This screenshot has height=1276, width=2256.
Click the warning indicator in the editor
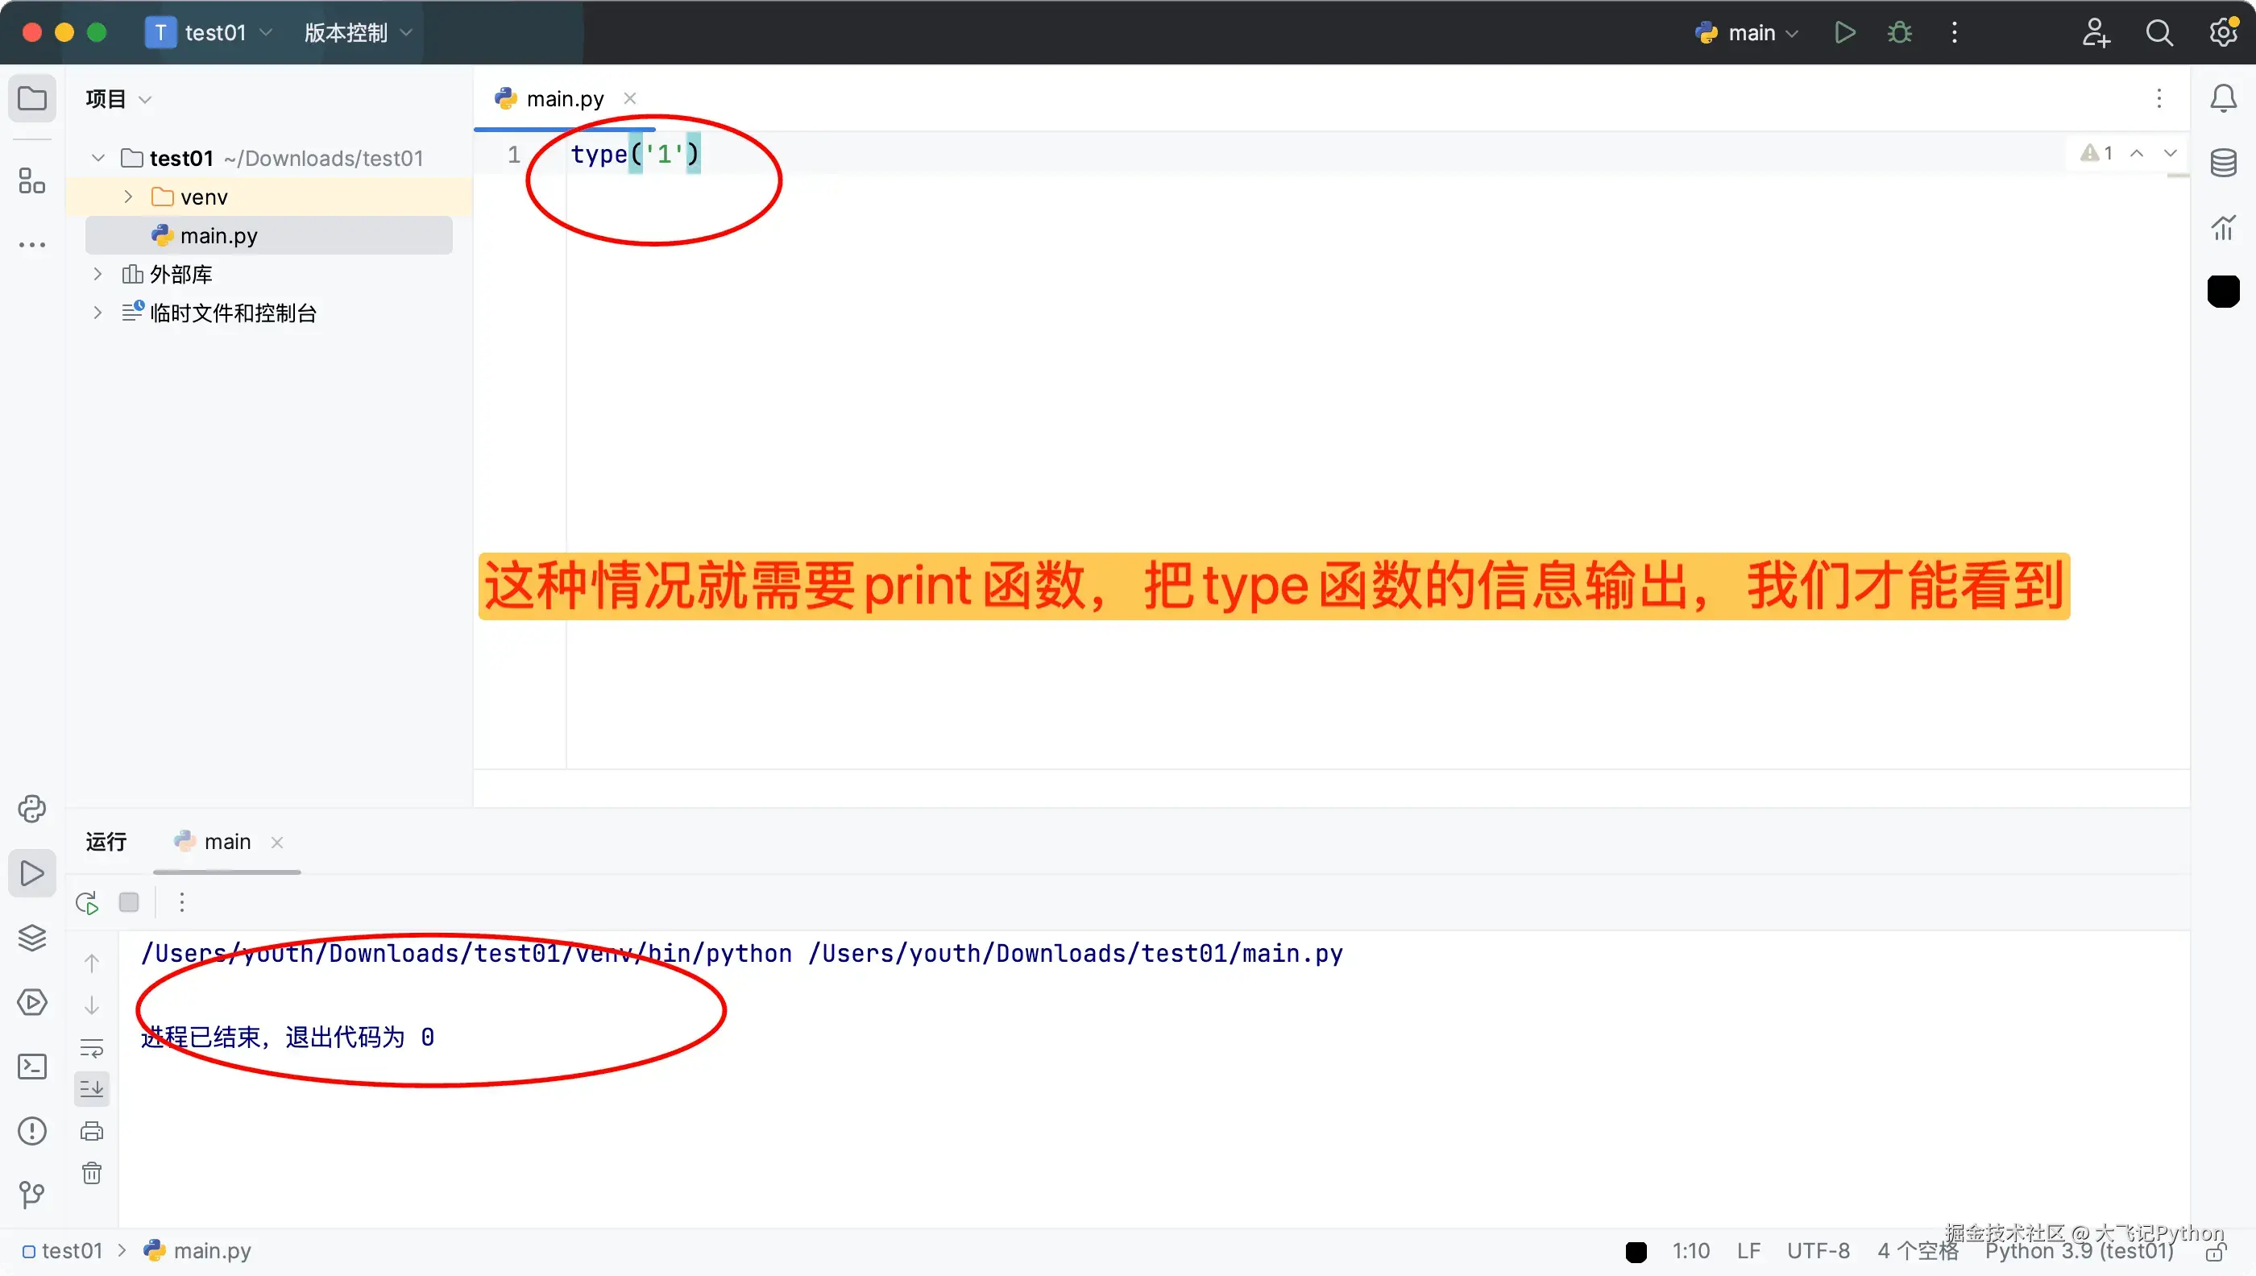click(x=2096, y=152)
